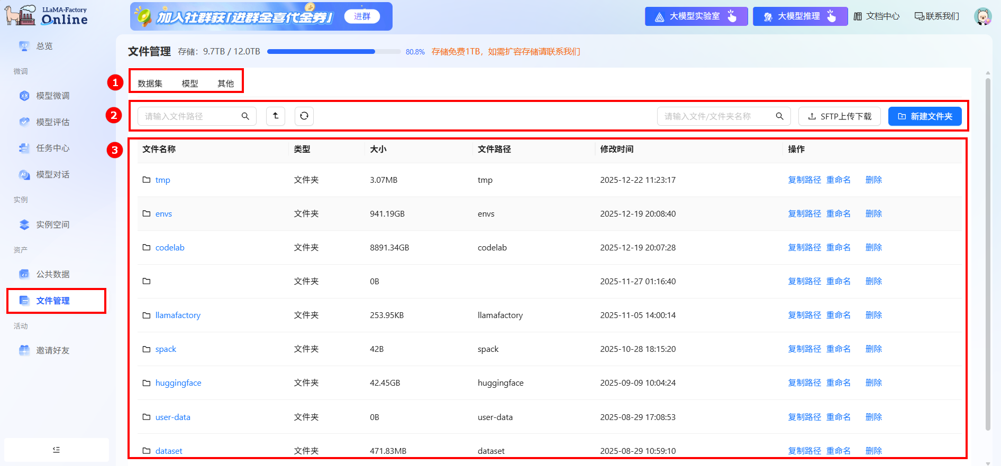The image size is (1001, 466).
Task: Click the refresh file list button
Action: 304,116
